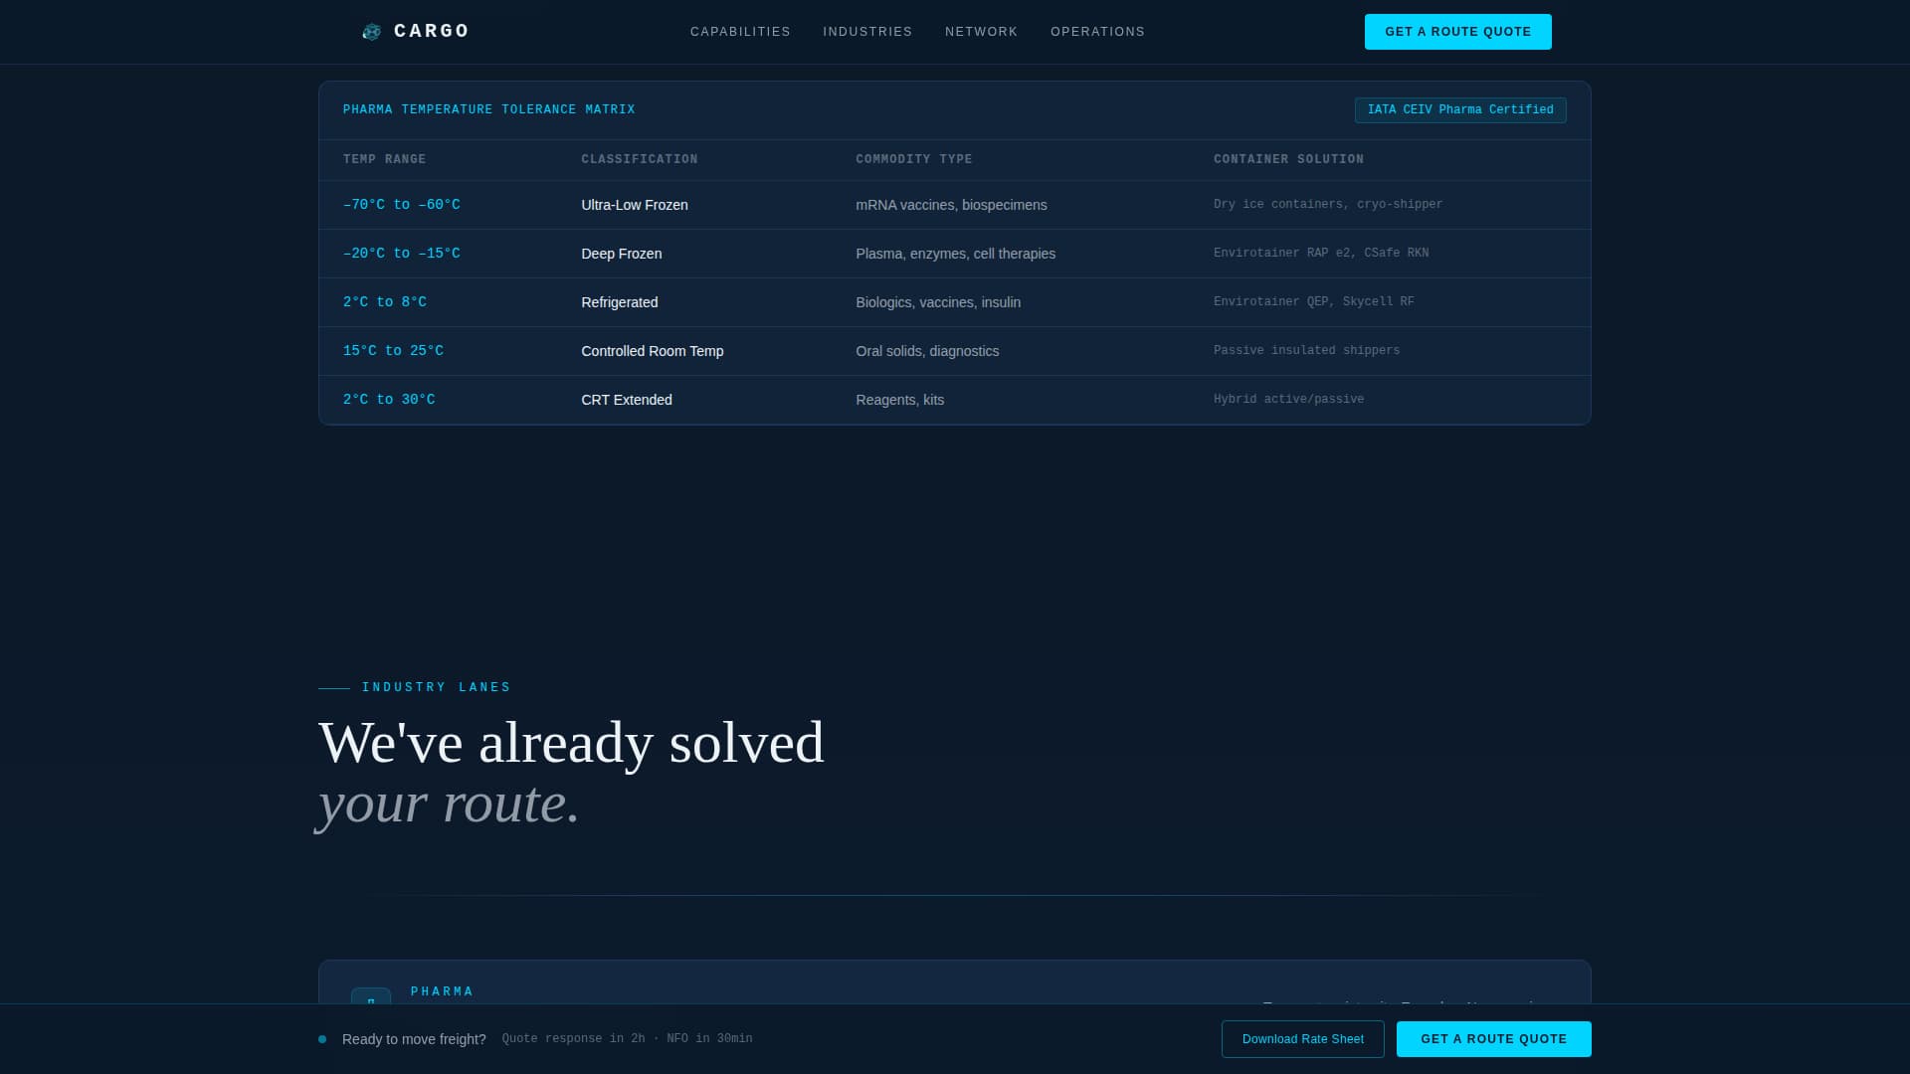Open the CAPABILITIES navigation menu

740,31
